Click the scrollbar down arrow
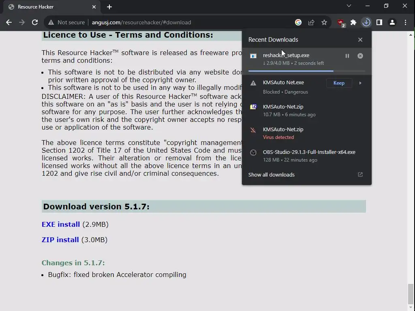The height and width of the screenshot is (311, 415). (411, 308)
